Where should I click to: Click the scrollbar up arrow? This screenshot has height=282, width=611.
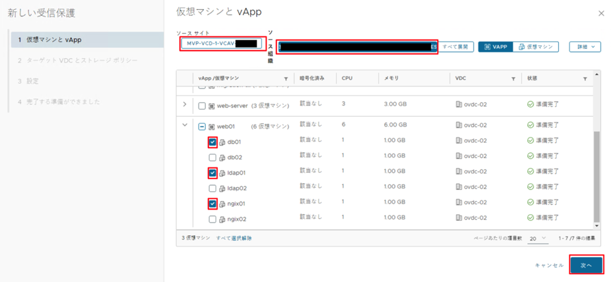coord(596,74)
